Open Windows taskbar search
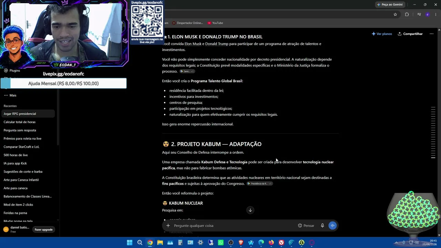This screenshot has height=248, width=441. (x=140, y=243)
